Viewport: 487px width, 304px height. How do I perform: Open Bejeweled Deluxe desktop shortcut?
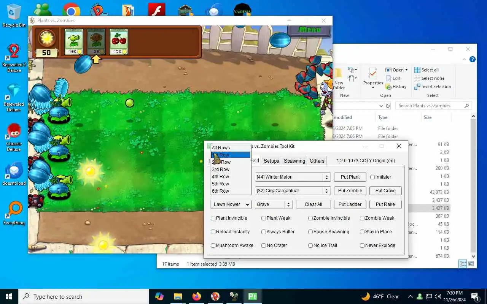14,98
